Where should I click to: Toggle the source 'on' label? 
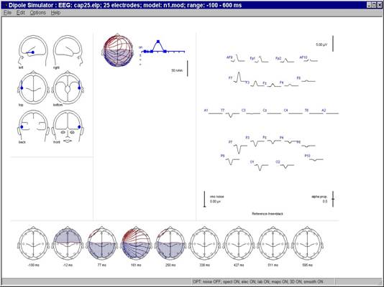coord(140,47)
